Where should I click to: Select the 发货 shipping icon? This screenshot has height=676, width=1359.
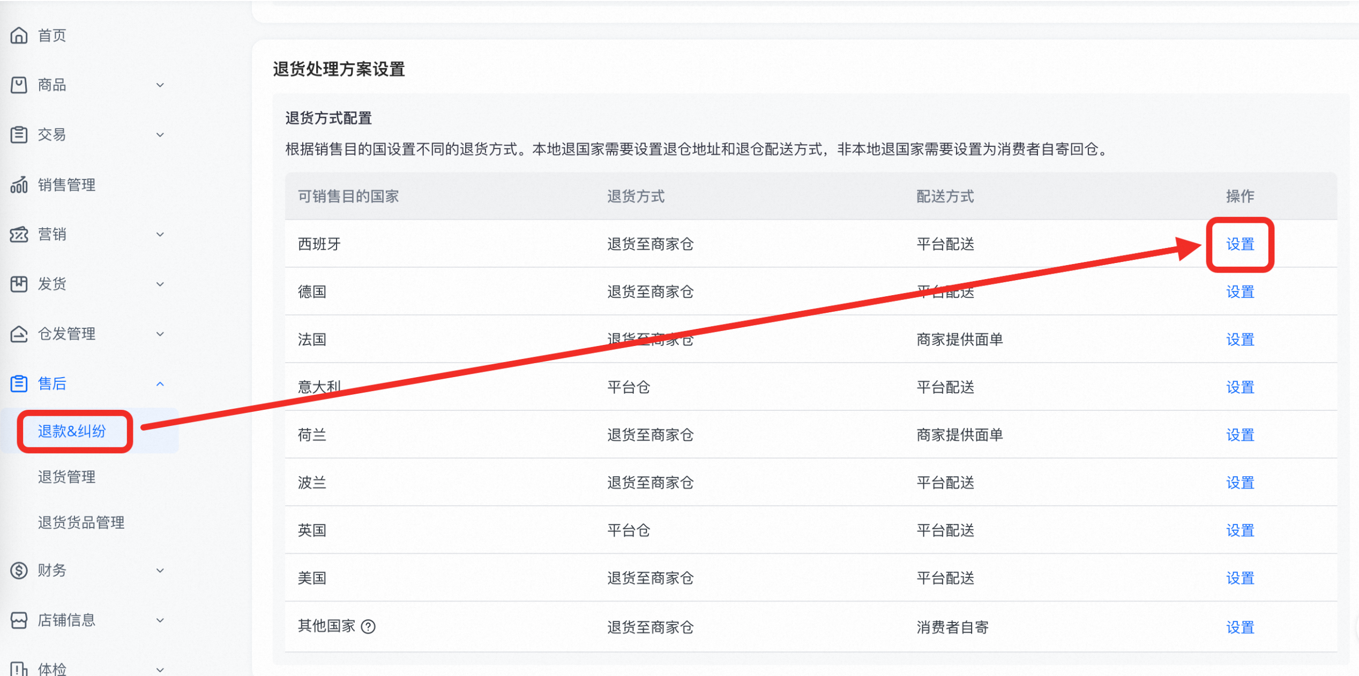pyautogui.click(x=19, y=284)
